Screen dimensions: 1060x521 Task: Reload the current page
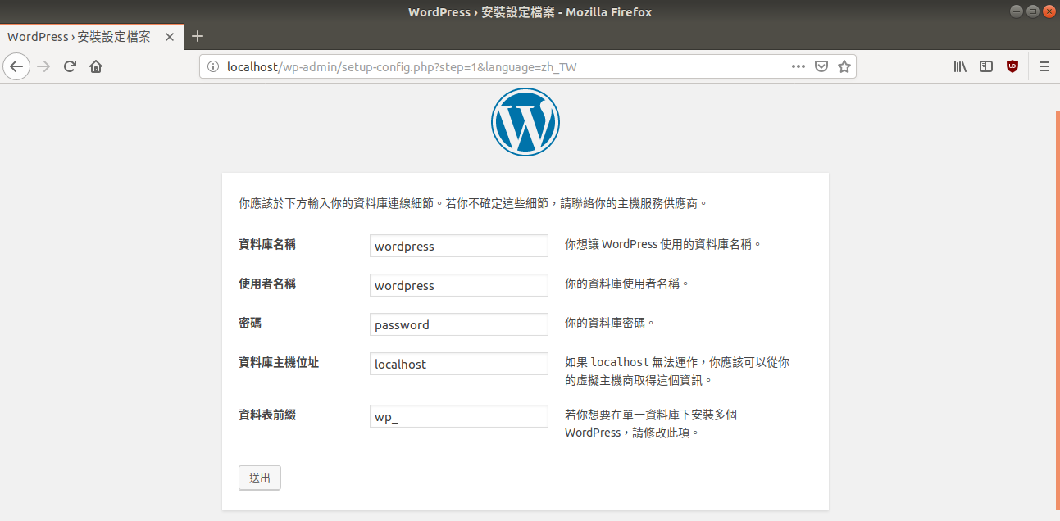71,66
